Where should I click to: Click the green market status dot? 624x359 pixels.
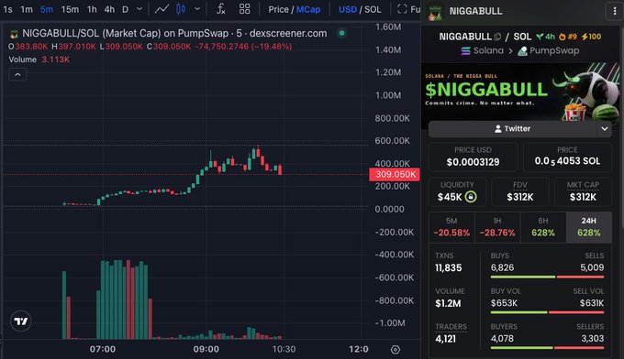[x=342, y=33]
